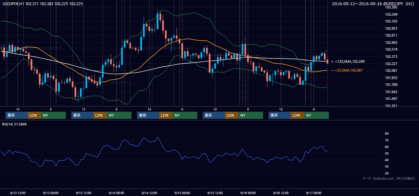Select RSI scale value 60
The image size is (419, 196).
tap(387, 147)
